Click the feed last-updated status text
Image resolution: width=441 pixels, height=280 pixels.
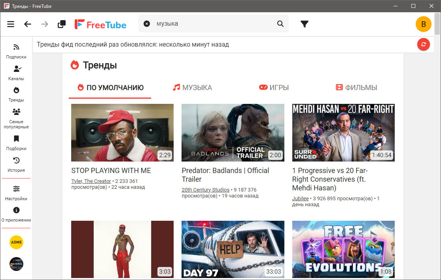pos(133,45)
